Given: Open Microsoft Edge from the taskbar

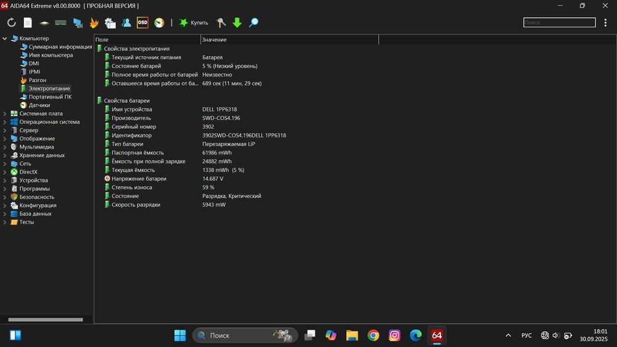Looking at the screenshot, I should point(415,336).
